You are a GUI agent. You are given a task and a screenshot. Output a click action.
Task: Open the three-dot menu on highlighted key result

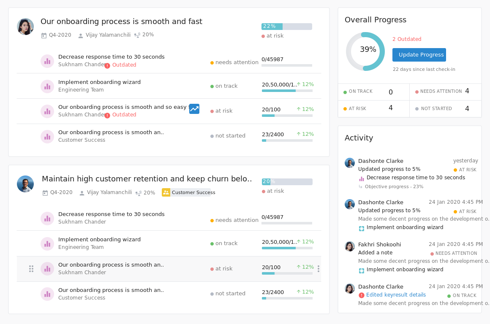318,269
